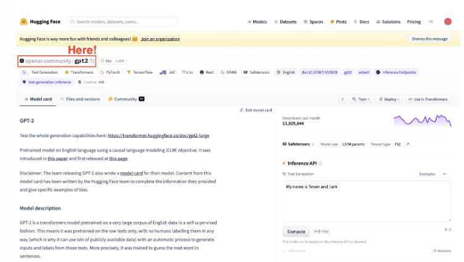Screen dimensions: 464x262
Task: Select the Rust tag
Action: 206,73
